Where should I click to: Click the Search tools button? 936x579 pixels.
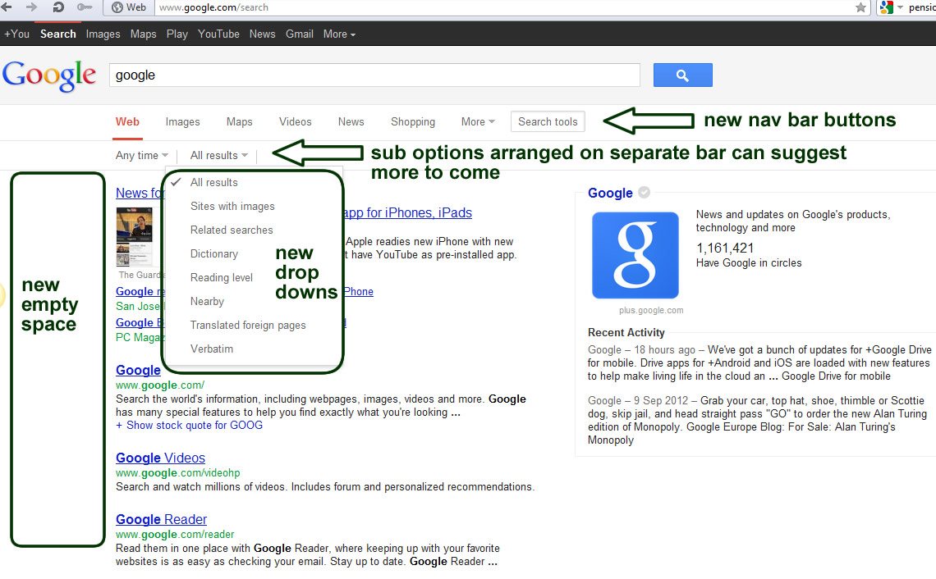(x=548, y=121)
